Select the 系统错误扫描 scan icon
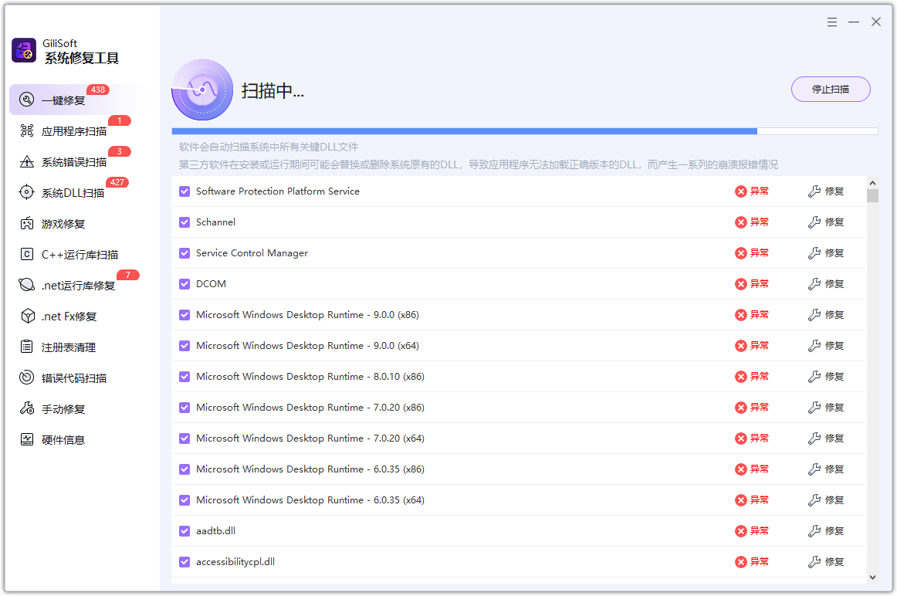Screen dimensions: 897x596 click(28, 161)
